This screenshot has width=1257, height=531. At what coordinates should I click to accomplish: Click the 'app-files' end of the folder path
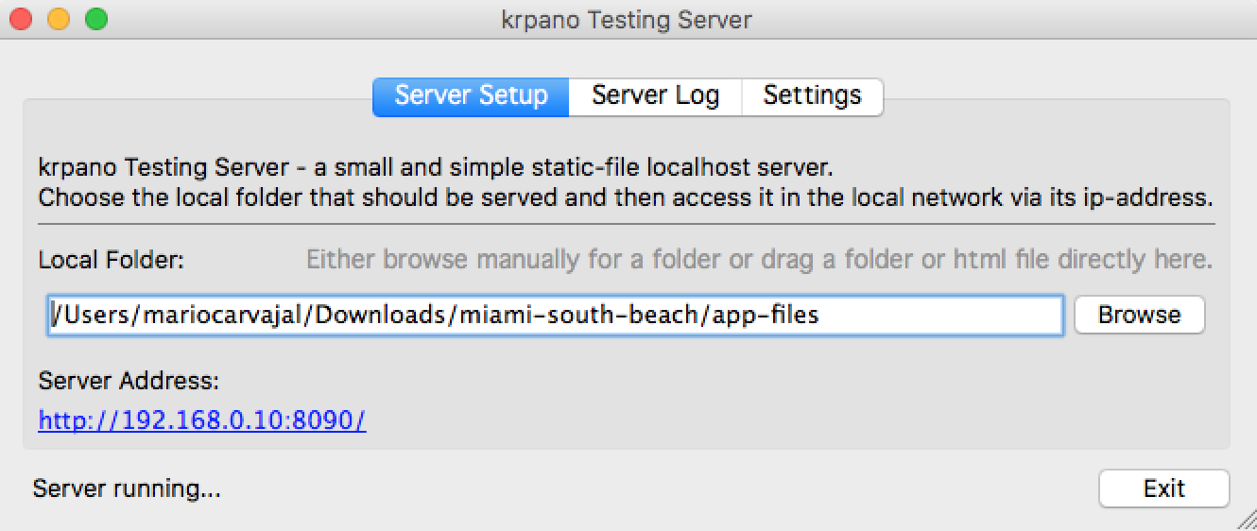pyautogui.click(x=765, y=315)
